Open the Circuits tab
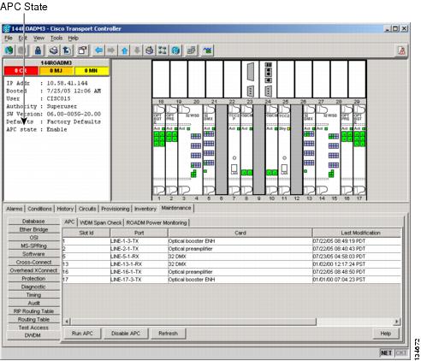The width and height of the screenshot is (421, 361). click(x=87, y=209)
